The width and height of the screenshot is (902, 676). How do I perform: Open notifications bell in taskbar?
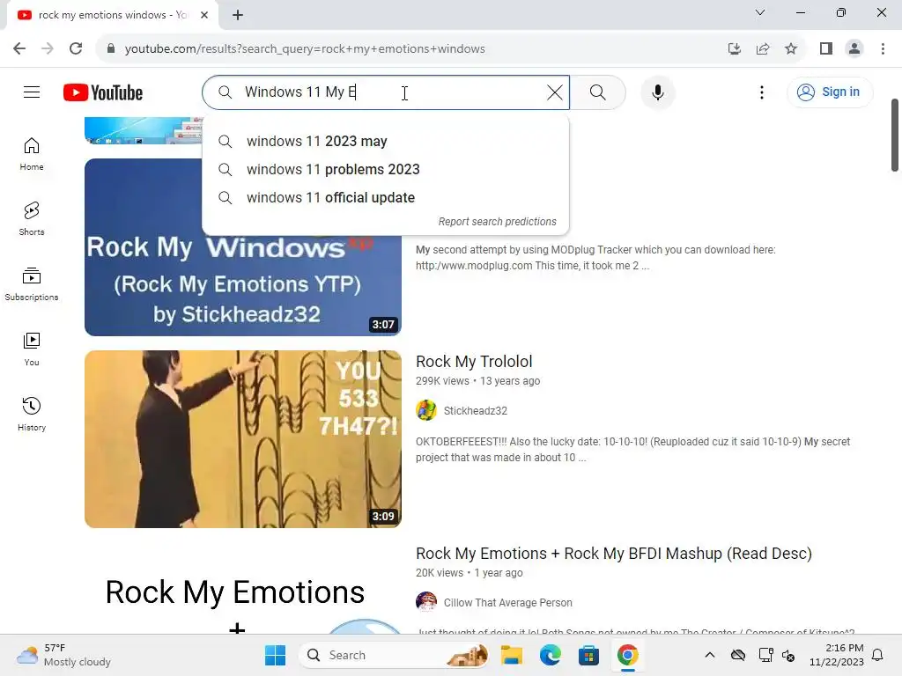(877, 655)
